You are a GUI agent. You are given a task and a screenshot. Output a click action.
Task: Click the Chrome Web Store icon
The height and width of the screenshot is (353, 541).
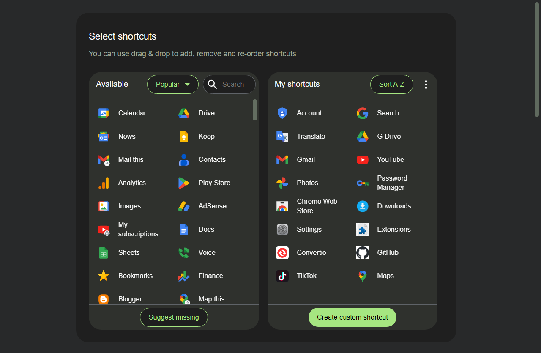click(282, 206)
